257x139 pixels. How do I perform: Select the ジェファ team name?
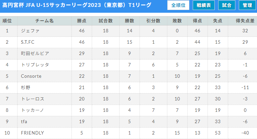[x=30, y=31]
